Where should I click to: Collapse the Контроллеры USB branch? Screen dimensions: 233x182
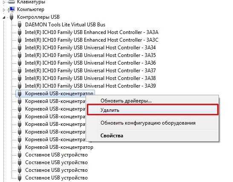[x=4, y=18]
